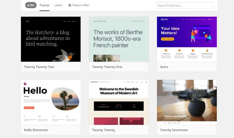Open the Twenty Twenty-Two theme preview image

click(x=51, y=39)
